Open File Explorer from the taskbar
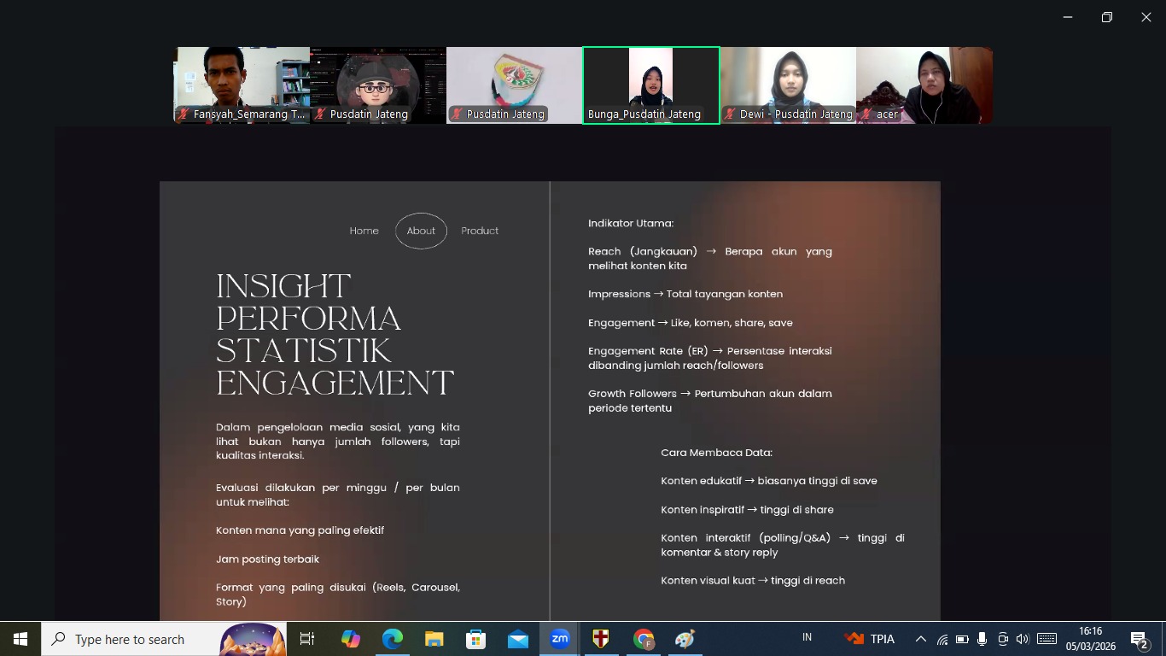The height and width of the screenshot is (656, 1166). (x=434, y=639)
